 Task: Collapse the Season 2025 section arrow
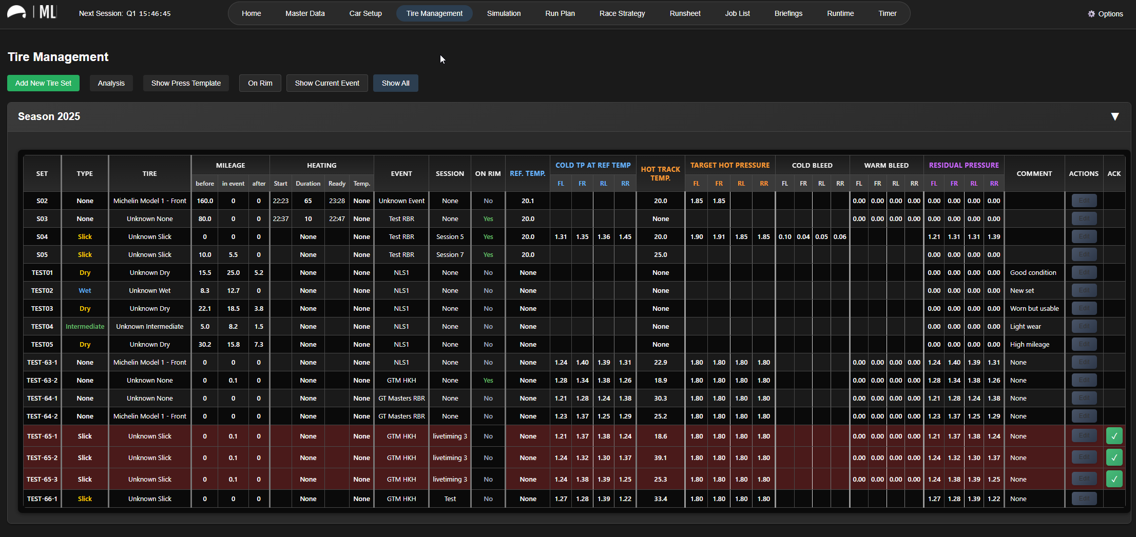pyautogui.click(x=1114, y=116)
